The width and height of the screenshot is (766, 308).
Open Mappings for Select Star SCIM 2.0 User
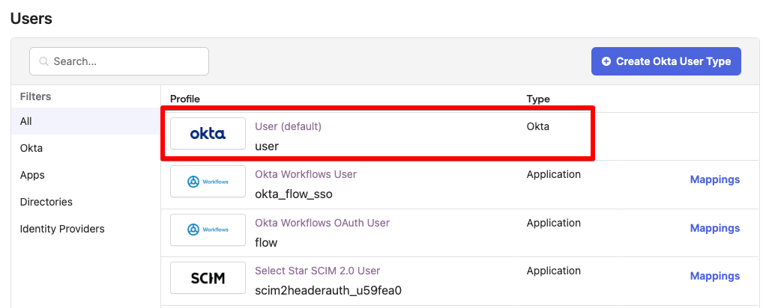coord(714,276)
